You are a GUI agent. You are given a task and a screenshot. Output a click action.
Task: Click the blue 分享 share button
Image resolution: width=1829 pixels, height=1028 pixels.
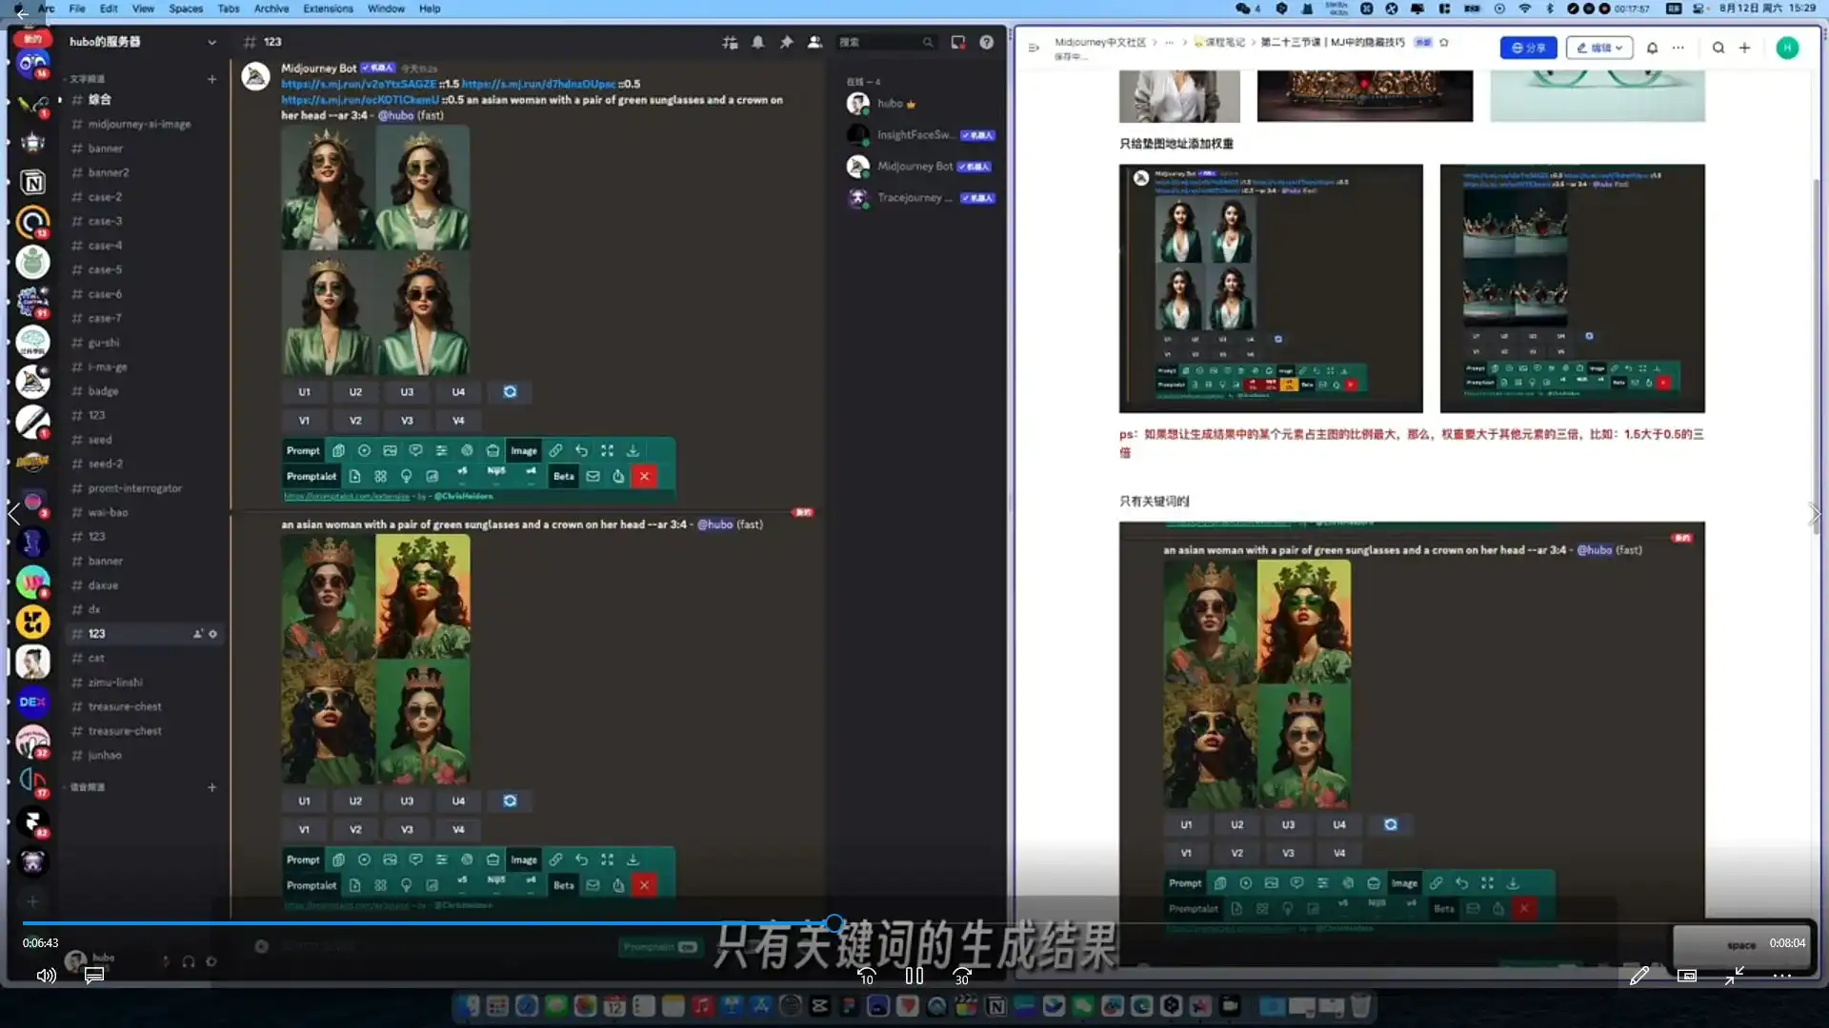1528,47
